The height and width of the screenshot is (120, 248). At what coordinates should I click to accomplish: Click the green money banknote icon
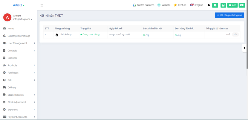(x=241, y=5)
